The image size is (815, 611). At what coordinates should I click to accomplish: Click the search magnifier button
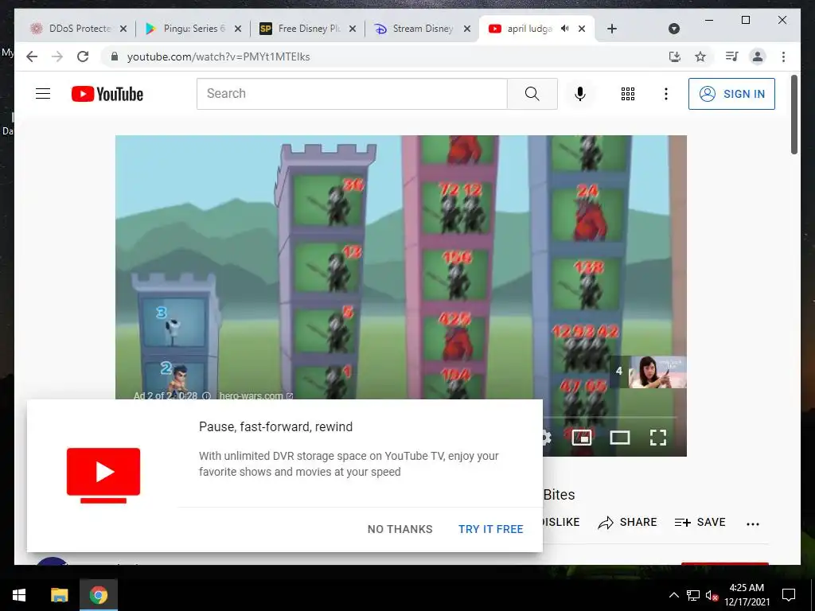click(x=532, y=94)
